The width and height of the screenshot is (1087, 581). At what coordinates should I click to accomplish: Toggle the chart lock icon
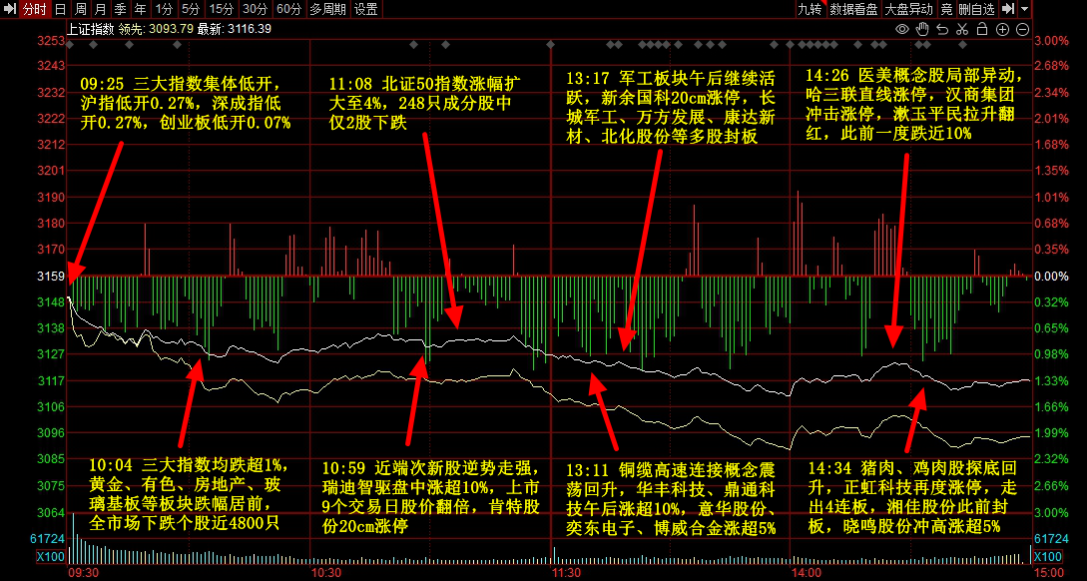click(x=984, y=29)
